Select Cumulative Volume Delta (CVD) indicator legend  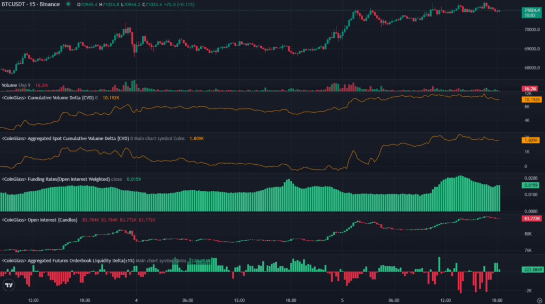coord(47,98)
